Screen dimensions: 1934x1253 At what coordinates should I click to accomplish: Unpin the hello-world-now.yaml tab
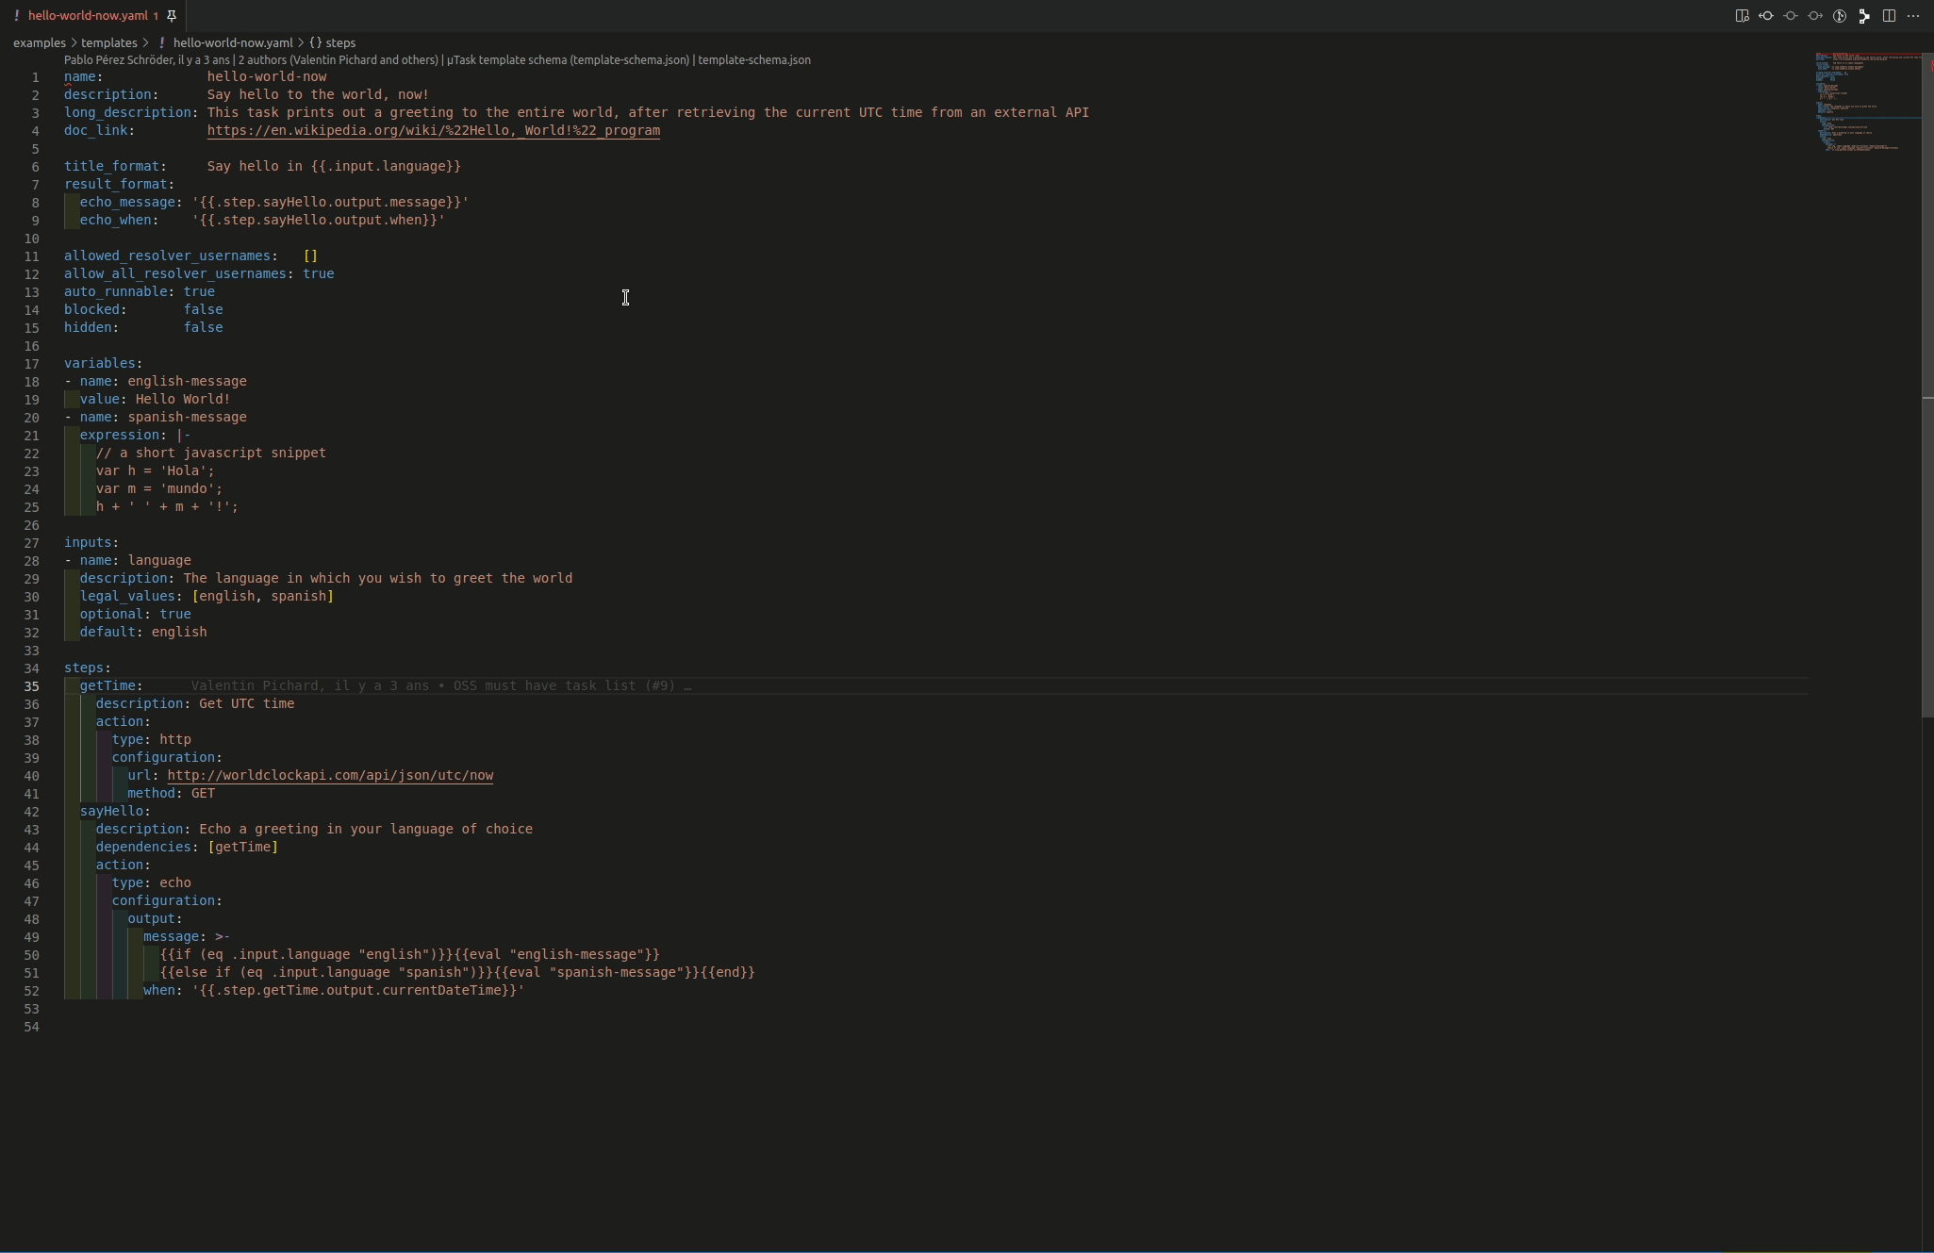[172, 16]
